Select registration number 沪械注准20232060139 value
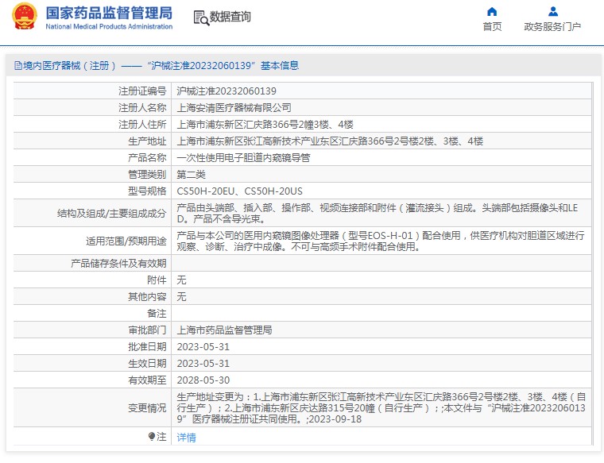 pos(226,91)
